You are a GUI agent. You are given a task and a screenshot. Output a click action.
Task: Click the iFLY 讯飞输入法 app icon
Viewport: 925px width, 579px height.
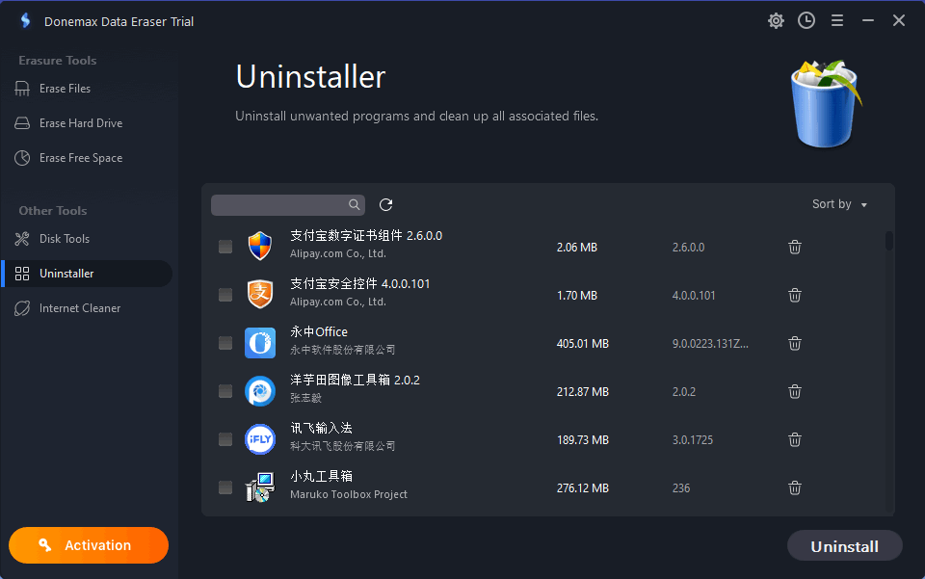[x=260, y=439]
